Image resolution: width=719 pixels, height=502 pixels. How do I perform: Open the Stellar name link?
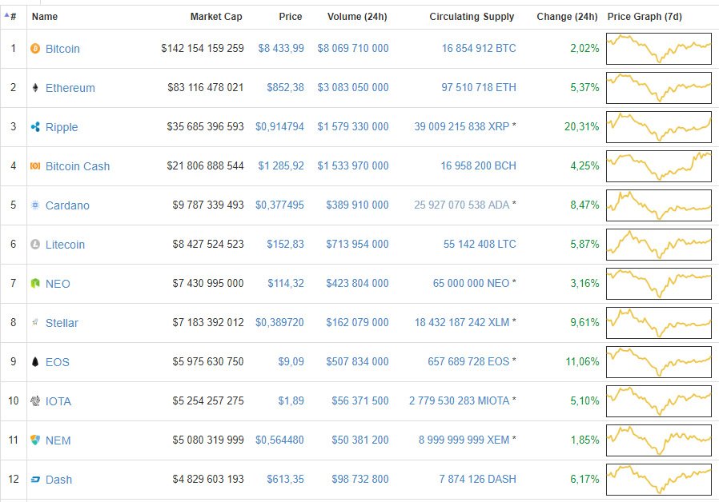tap(62, 323)
